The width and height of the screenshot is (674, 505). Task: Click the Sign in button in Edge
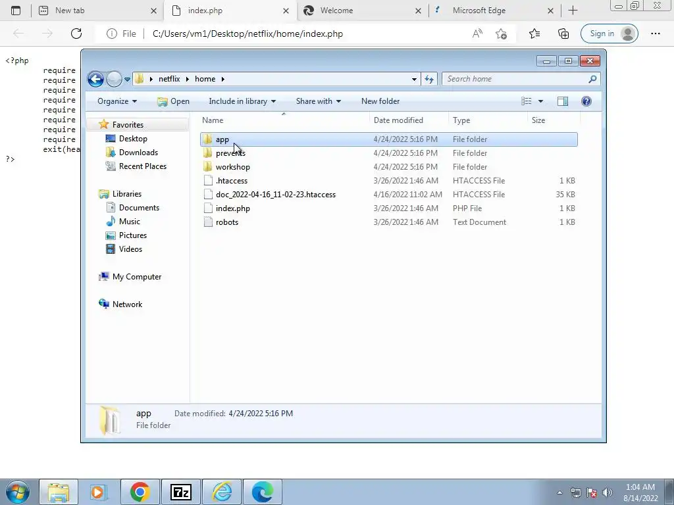tap(609, 34)
